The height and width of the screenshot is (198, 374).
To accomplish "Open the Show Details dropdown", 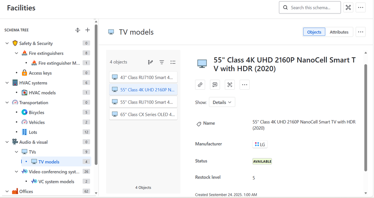I will (x=222, y=102).
